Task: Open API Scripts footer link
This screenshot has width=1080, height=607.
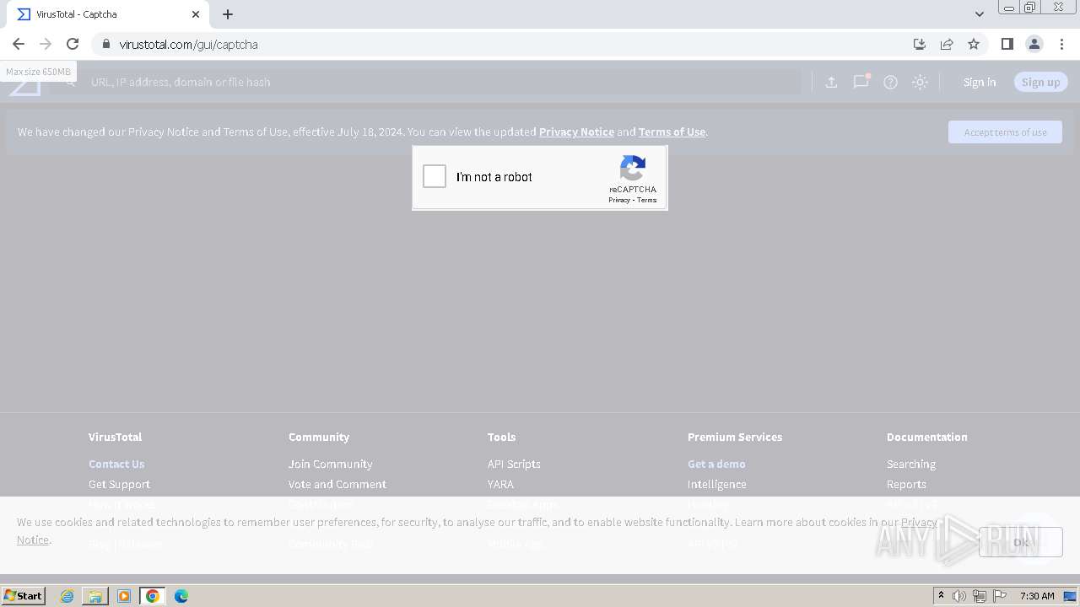Action: 514,464
